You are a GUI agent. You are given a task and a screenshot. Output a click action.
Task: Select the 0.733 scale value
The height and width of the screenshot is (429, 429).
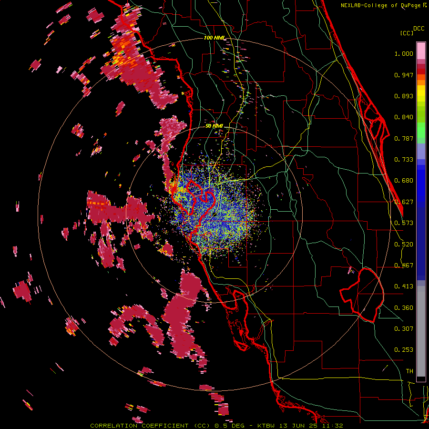404,160
